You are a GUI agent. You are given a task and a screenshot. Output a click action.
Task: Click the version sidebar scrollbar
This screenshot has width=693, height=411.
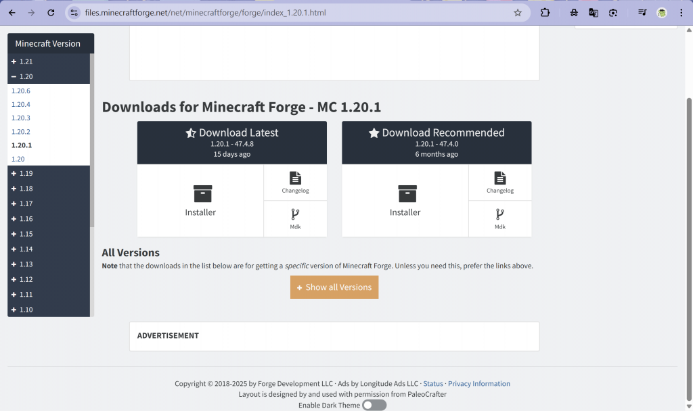pos(92,141)
